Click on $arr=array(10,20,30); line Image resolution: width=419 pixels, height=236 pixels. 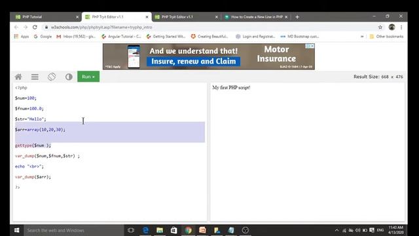coord(40,130)
